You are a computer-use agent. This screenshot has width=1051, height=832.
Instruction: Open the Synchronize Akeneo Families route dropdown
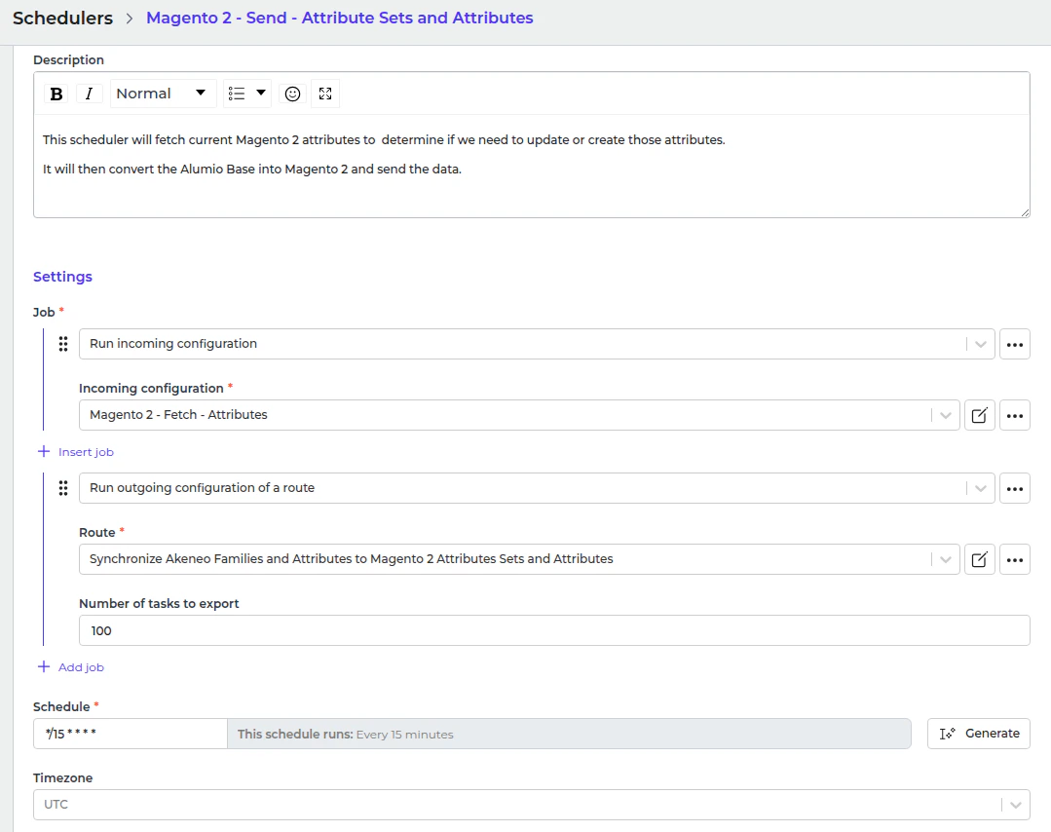(x=519, y=559)
